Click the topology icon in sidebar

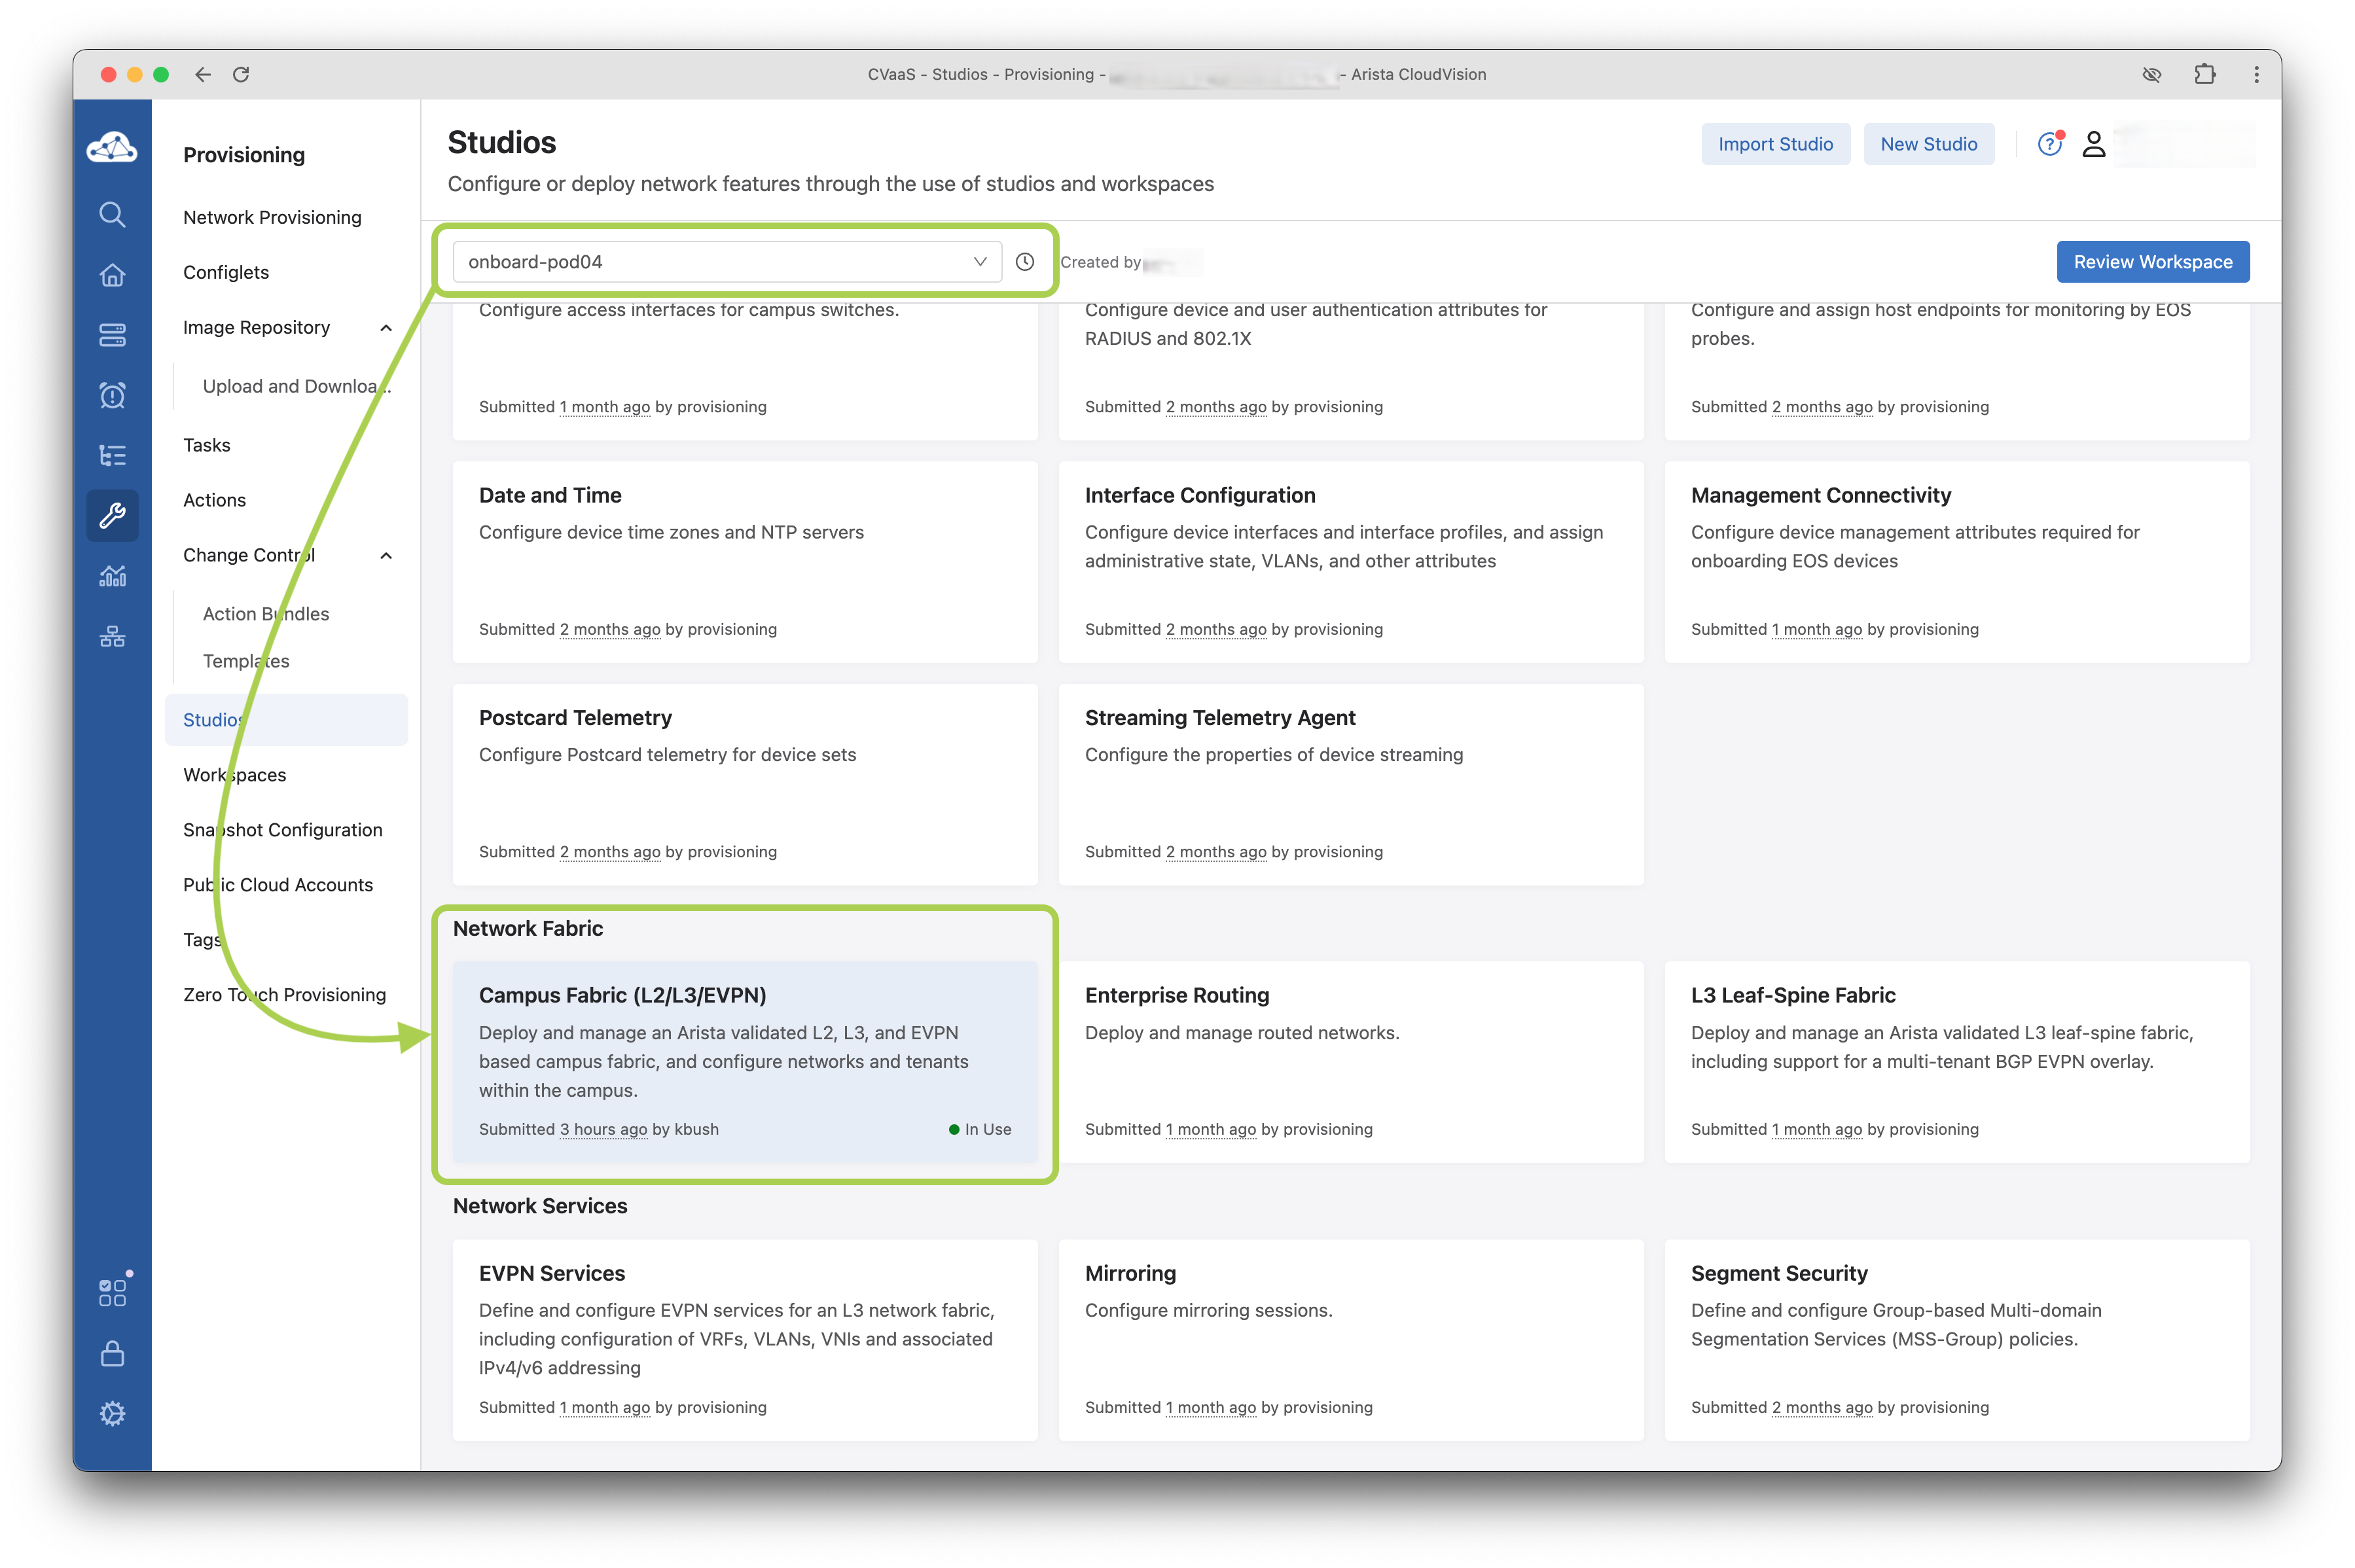coord(112,636)
